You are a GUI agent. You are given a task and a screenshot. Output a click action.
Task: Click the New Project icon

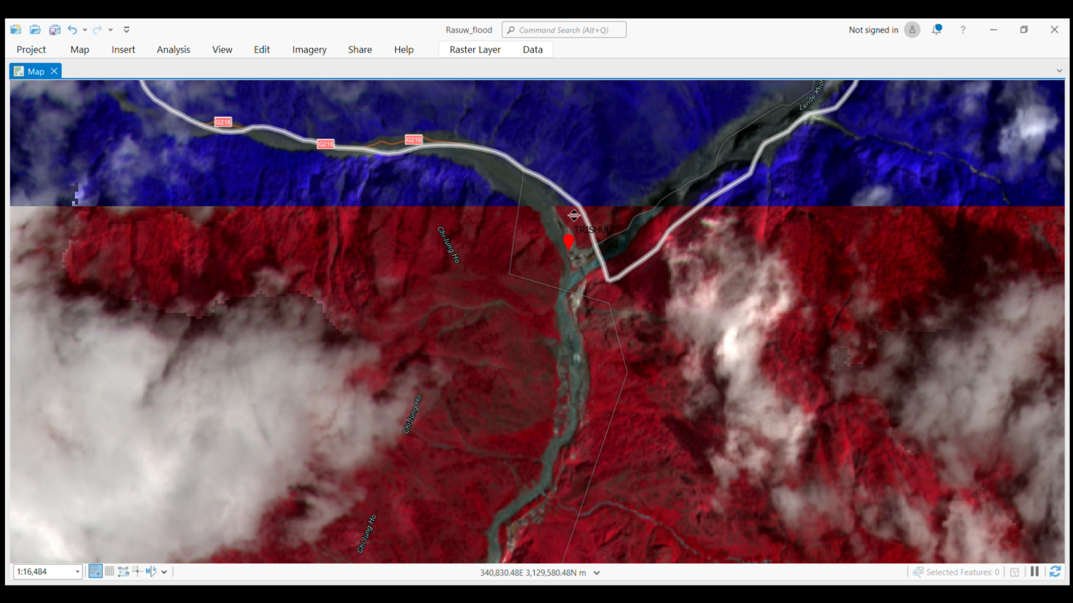pos(16,30)
